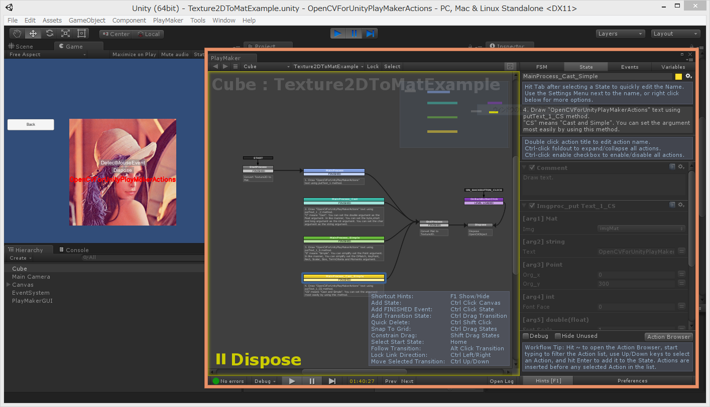This screenshot has width=710, height=407.
Task: Collapse the Imgproc_putText_1_CS action foldout
Action: [525, 206]
